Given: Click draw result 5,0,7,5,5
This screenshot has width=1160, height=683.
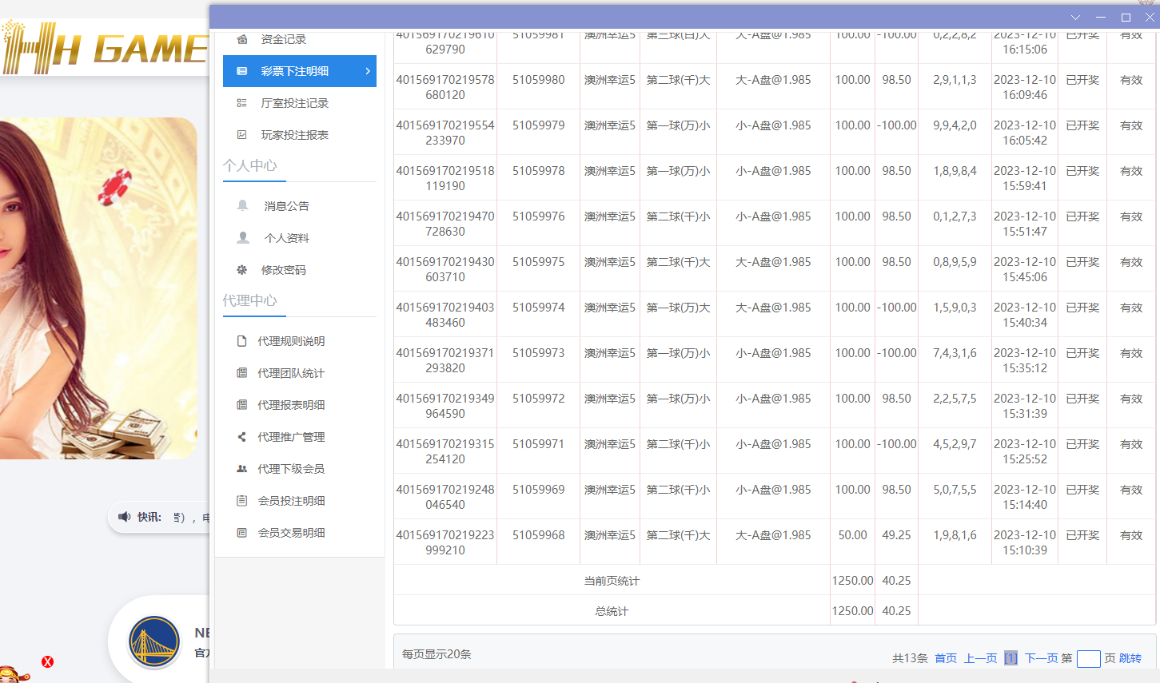Looking at the screenshot, I should tap(955, 490).
